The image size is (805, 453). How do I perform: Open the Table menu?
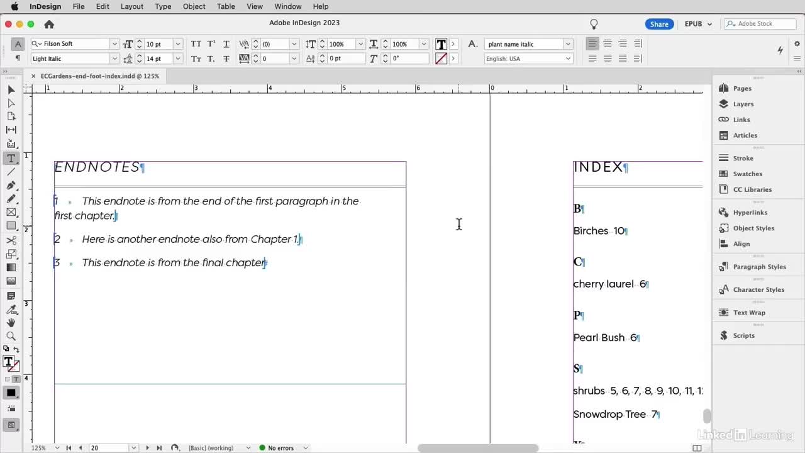(226, 6)
